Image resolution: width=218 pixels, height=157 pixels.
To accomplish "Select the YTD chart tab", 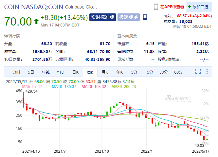I will click(61, 72).
